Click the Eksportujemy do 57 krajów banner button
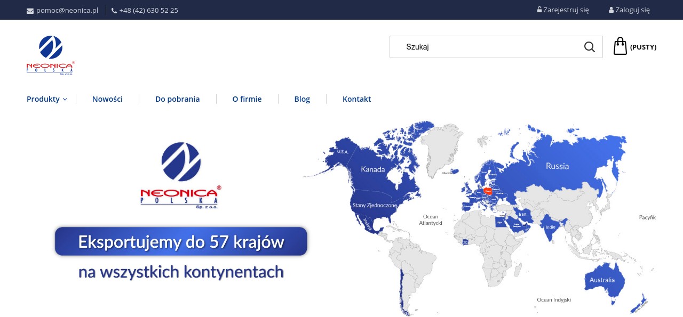 coord(181,242)
